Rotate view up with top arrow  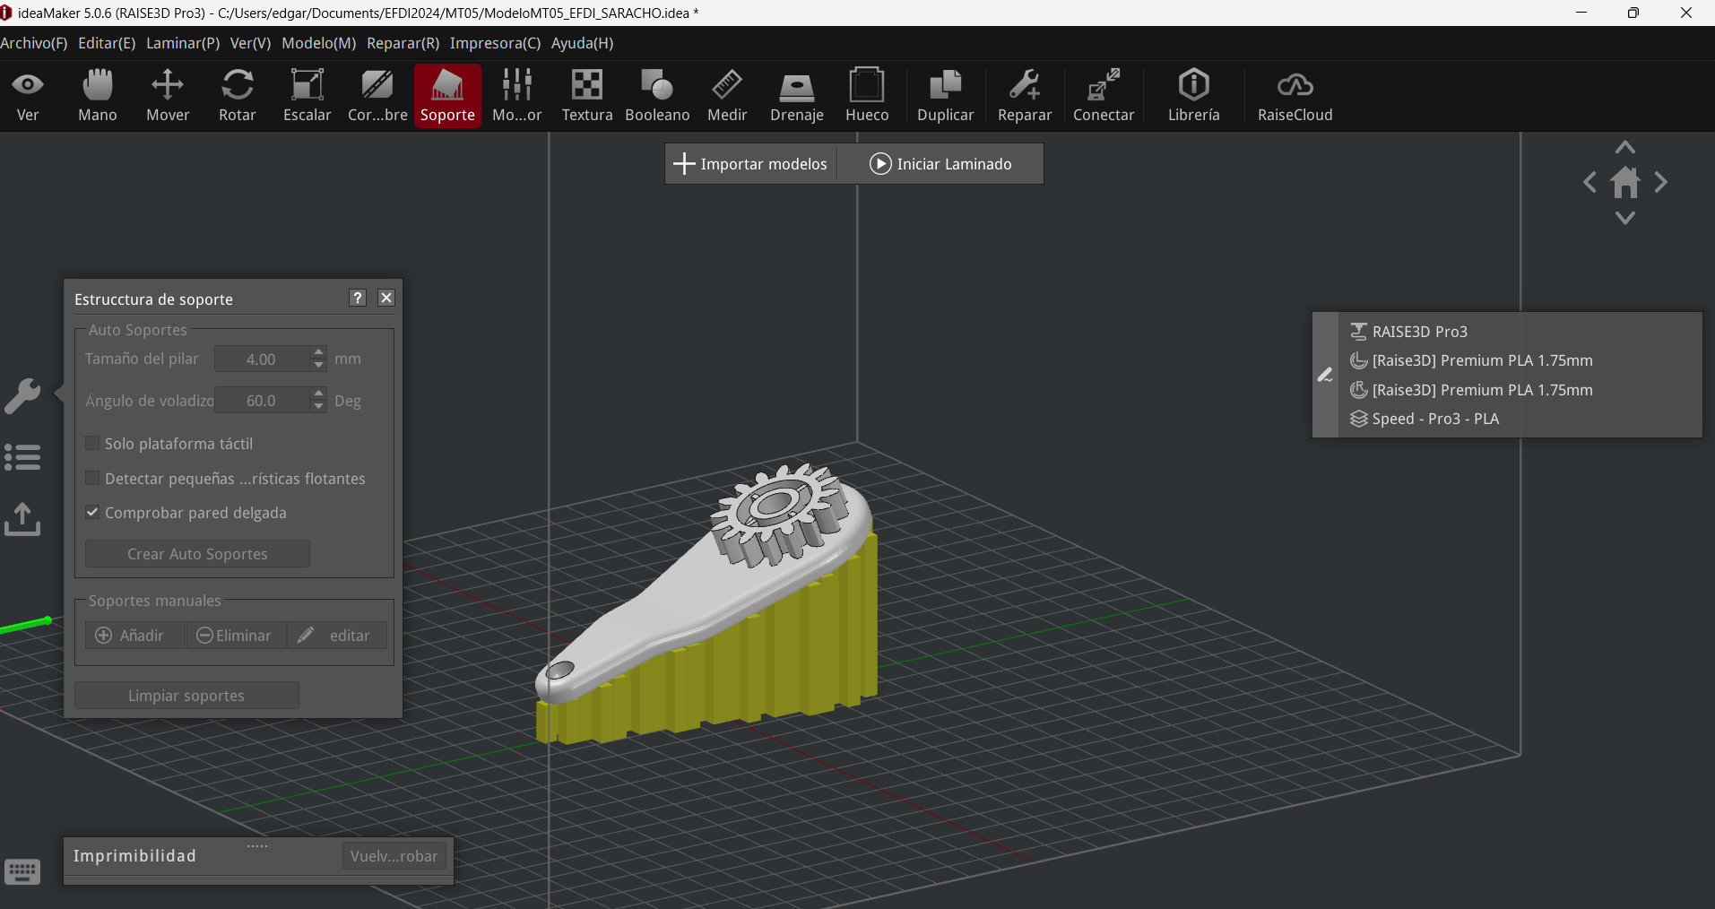click(1624, 148)
